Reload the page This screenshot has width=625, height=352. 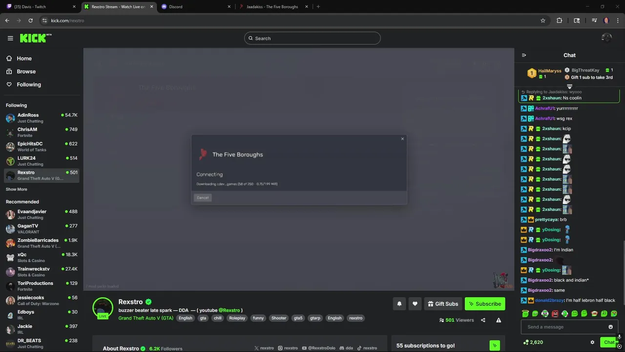[x=30, y=21]
